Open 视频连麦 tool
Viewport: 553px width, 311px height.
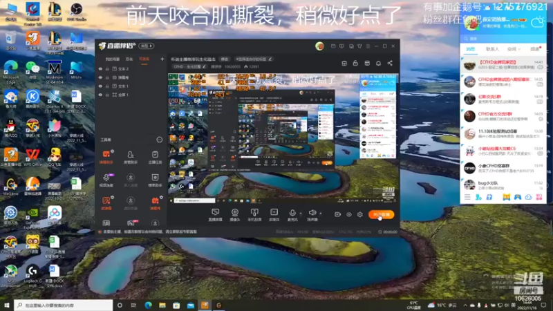[x=106, y=180]
